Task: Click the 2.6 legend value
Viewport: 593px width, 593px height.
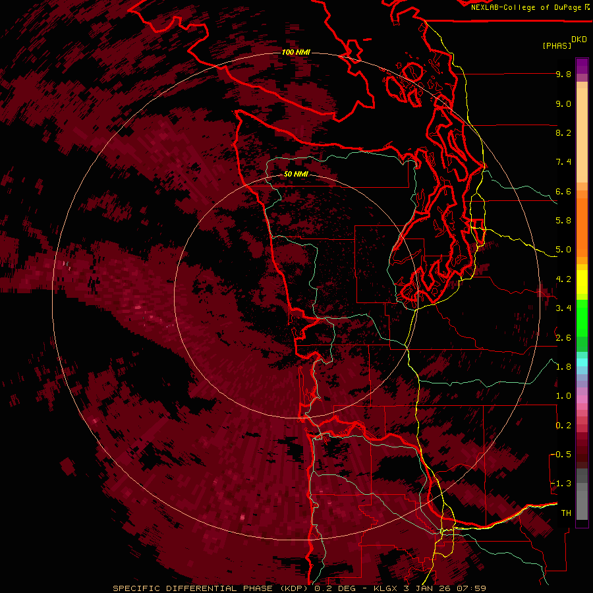Action: (x=563, y=338)
